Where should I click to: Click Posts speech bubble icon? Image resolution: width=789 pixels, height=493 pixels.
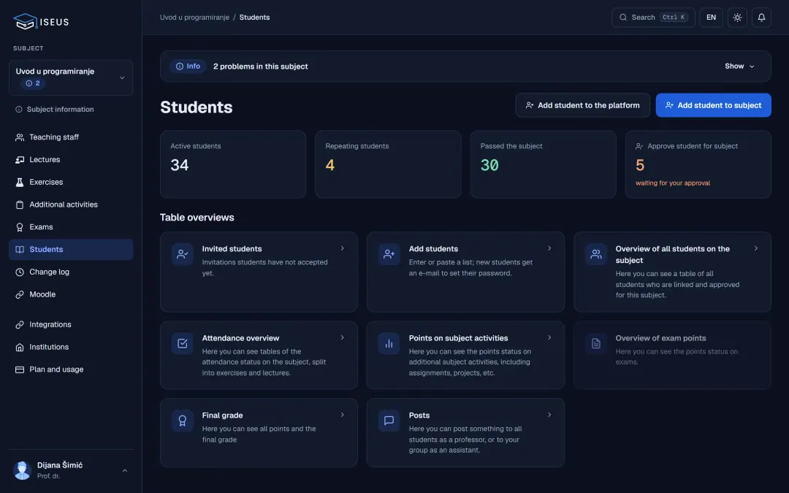(389, 421)
